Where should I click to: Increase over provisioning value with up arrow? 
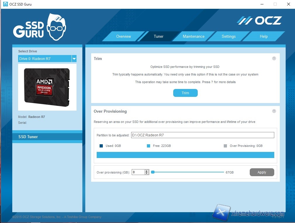tap(147, 171)
